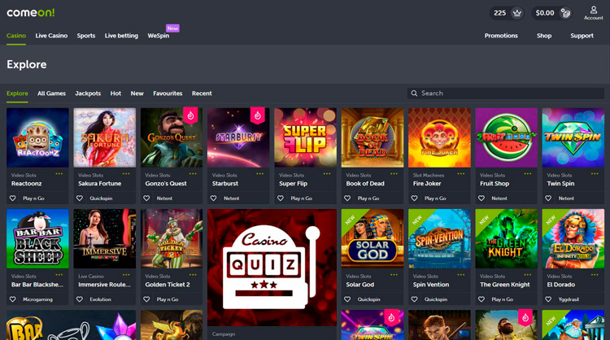The width and height of the screenshot is (610, 340).
Task: Click the hot flame badge on Gonzo's Quest
Action: point(190,116)
